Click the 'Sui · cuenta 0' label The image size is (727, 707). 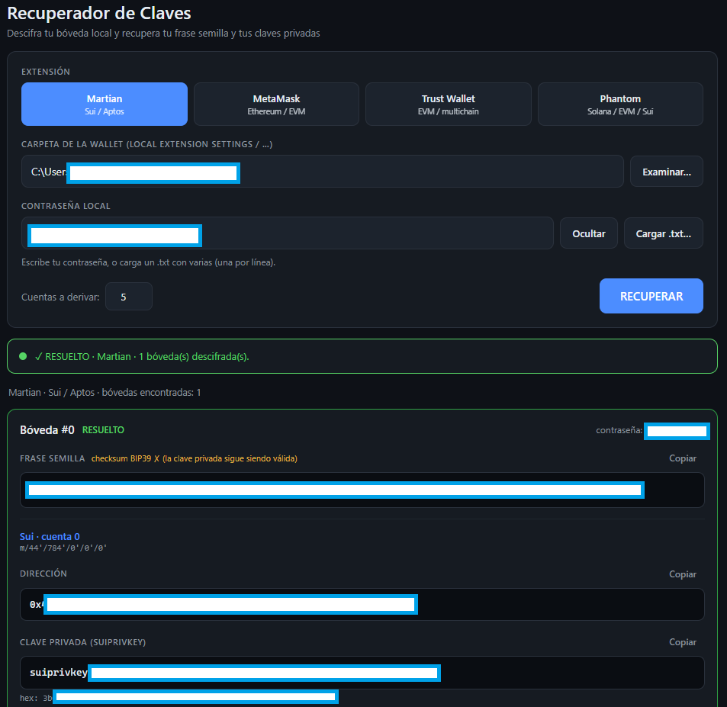[50, 536]
